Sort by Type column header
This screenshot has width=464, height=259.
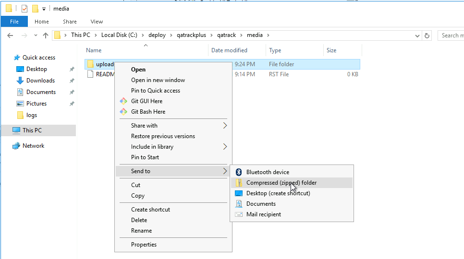tap(275, 50)
